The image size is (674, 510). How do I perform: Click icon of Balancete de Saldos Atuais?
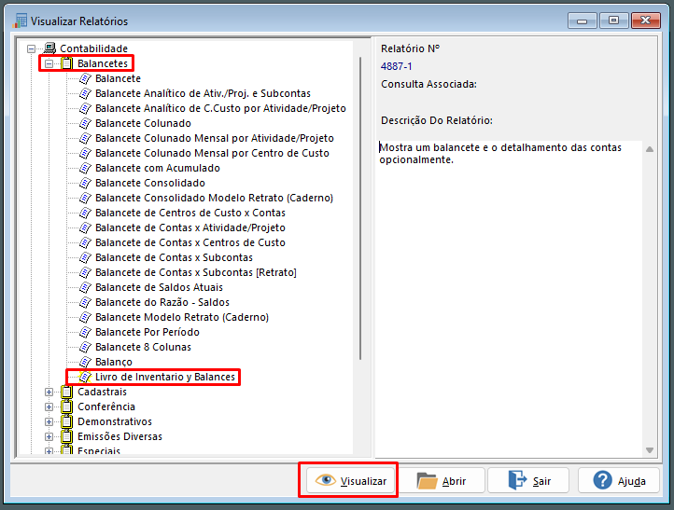(86, 287)
